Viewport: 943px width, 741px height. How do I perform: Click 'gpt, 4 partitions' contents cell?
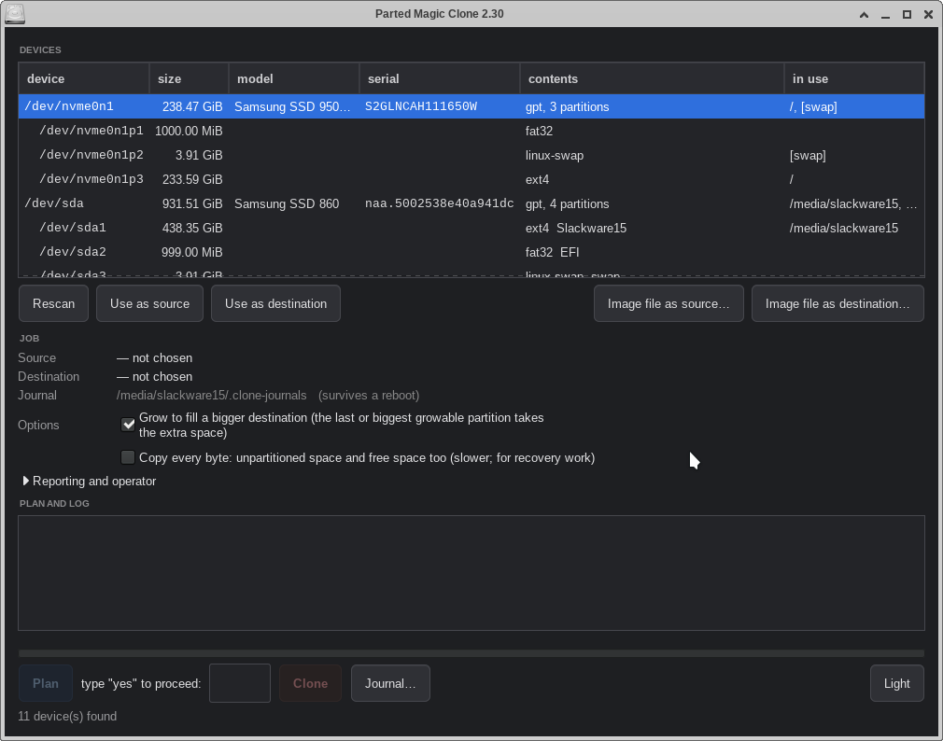567,203
